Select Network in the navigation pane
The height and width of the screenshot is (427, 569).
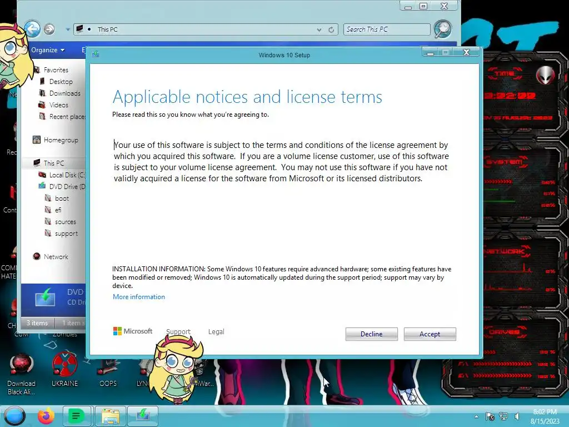[56, 256]
